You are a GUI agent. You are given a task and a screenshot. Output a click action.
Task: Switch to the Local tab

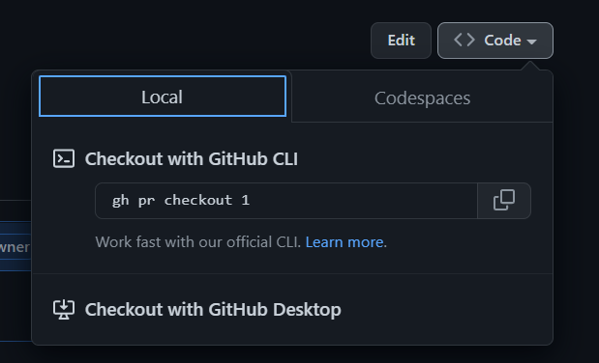click(163, 97)
